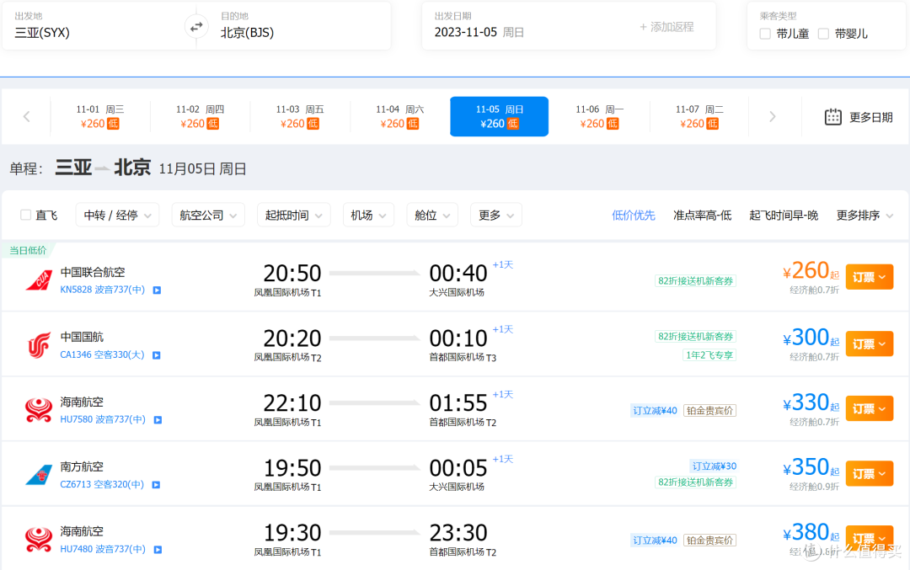Viewport: 910px width, 570px height.
Task: Click the 订立减¥30 discount tag
Action: pyautogui.click(x=714, y=466)
